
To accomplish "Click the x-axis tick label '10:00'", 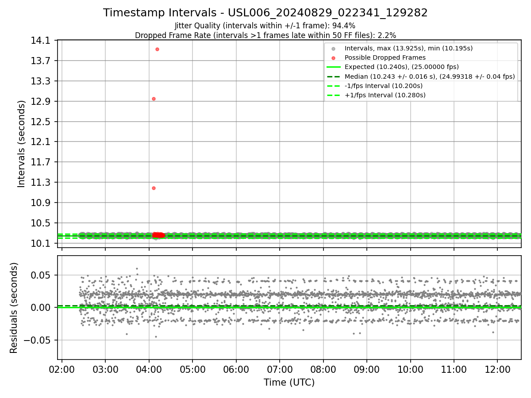I will (410, 369).
